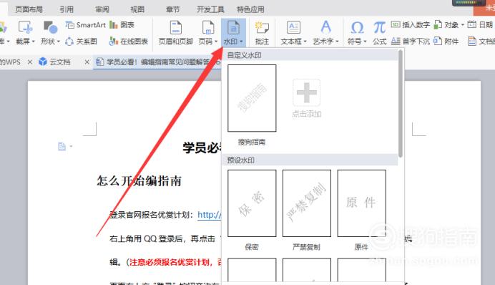The image size is (495, 285).
Task: Insert the 日期 date
Action: point(480,24)
